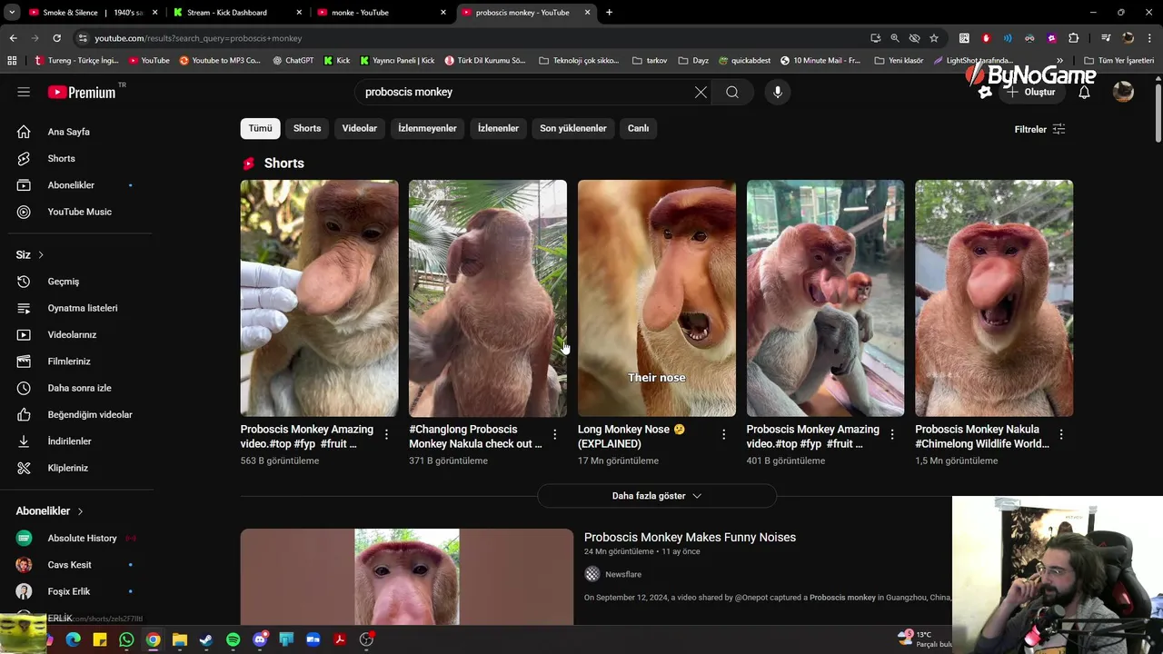Play the Long Monkey Nose short thumbnail
1163x654 pixels.
coord(657,298)
